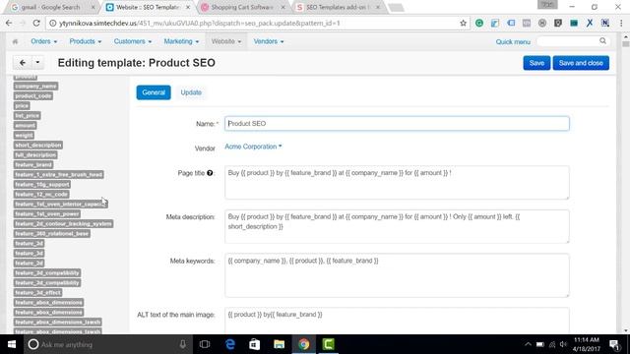Viewport: 630px width, 354px height.
Task: Insert the feature_3d_effect variable tag
Action: tap(37, 293)
